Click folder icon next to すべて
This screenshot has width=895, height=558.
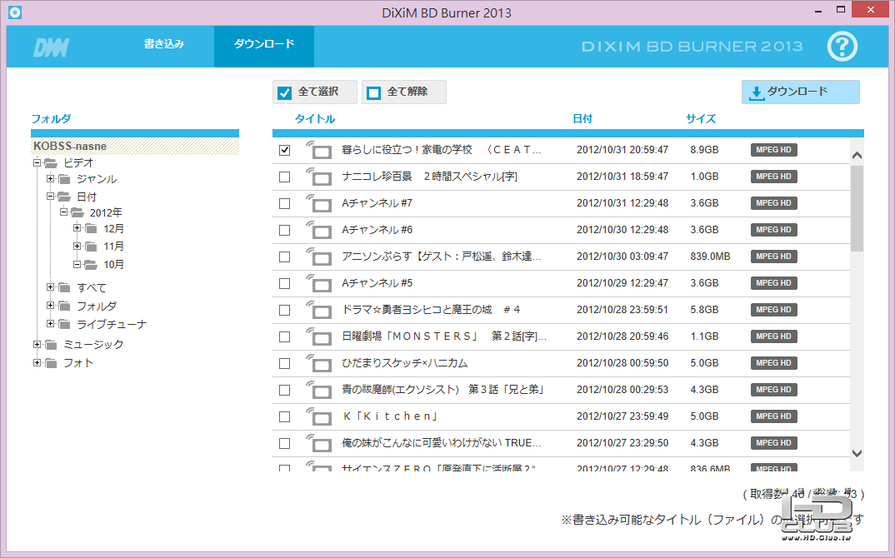[x=64, y=287]
